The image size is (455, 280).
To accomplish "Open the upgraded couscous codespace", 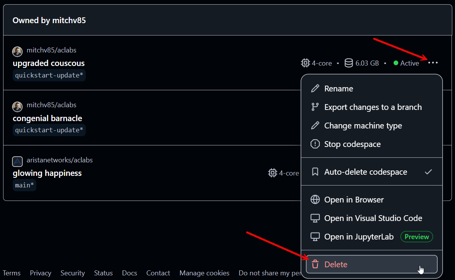I will coord(48,63).
